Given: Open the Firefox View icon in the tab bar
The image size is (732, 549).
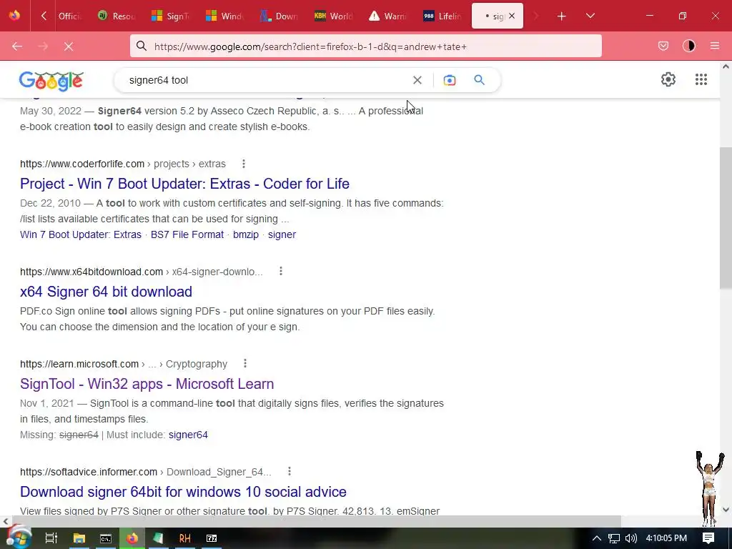Looking at the screenshot, I should pyautogui.click(x=14, y=16).
